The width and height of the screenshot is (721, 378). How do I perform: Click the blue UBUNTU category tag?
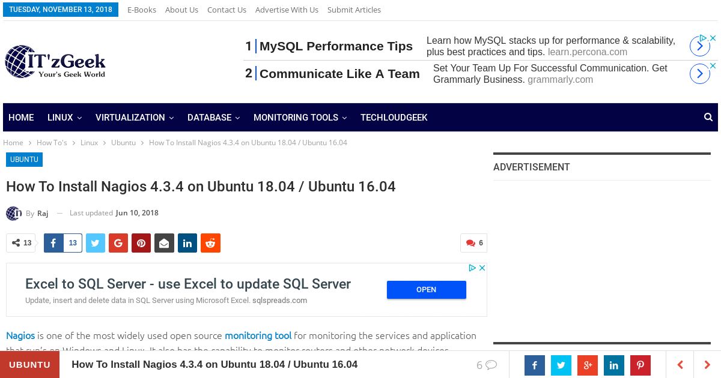[24, 160]
